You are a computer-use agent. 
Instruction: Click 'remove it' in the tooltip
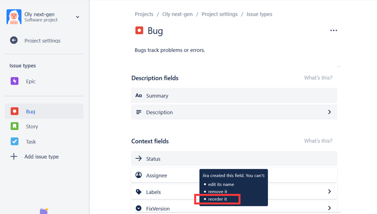[218, 192]
